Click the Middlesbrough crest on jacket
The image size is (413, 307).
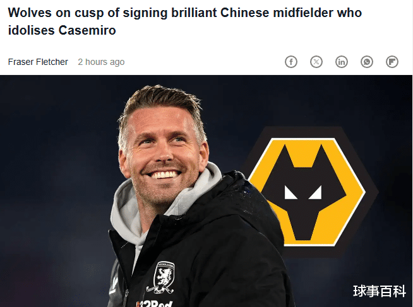[x=164, y=276]
